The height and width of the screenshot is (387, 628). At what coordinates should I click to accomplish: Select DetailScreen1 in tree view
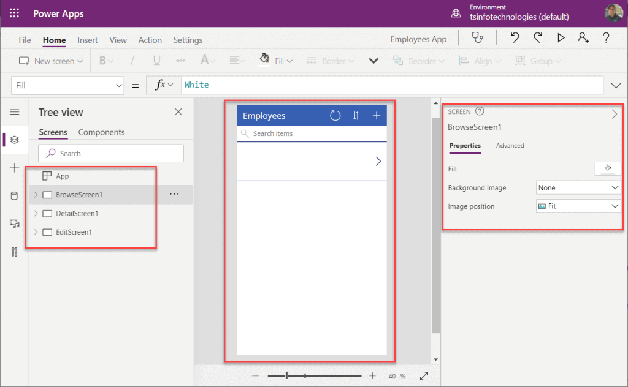[77, 214]
